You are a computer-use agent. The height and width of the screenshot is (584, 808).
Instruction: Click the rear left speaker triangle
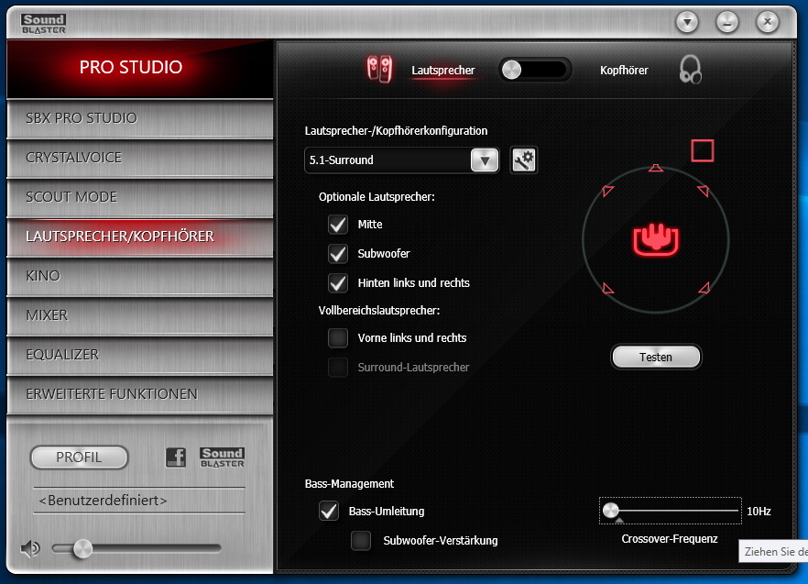[608, 289]
